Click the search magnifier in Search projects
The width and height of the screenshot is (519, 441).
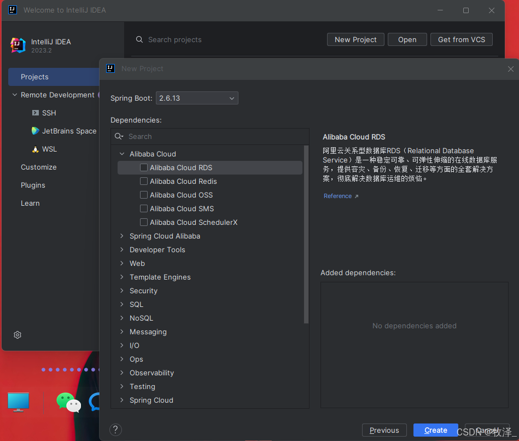pos(139,40)
